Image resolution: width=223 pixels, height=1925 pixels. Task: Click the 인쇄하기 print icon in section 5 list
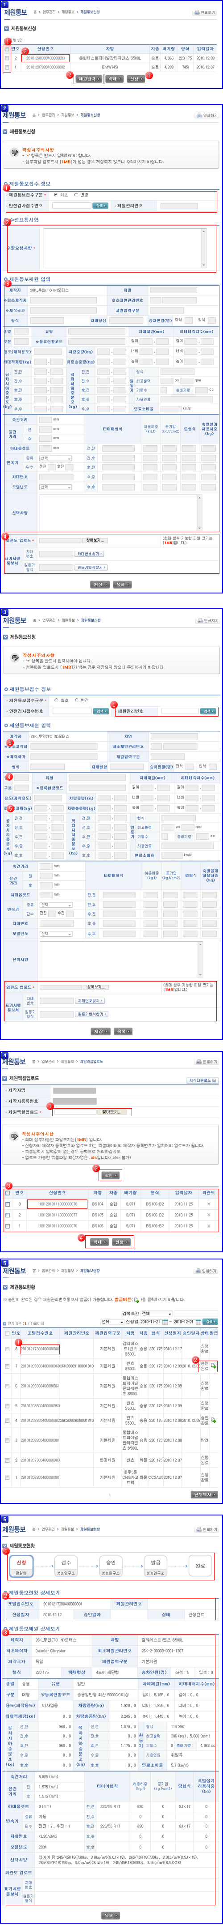[206, 1270]
